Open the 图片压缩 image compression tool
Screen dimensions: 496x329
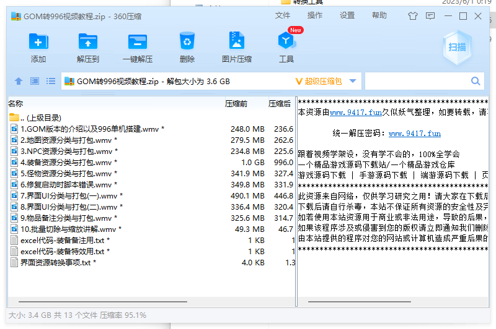pos(237,40)
